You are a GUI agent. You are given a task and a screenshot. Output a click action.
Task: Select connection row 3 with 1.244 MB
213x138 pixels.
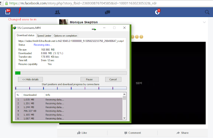[69, 107]
